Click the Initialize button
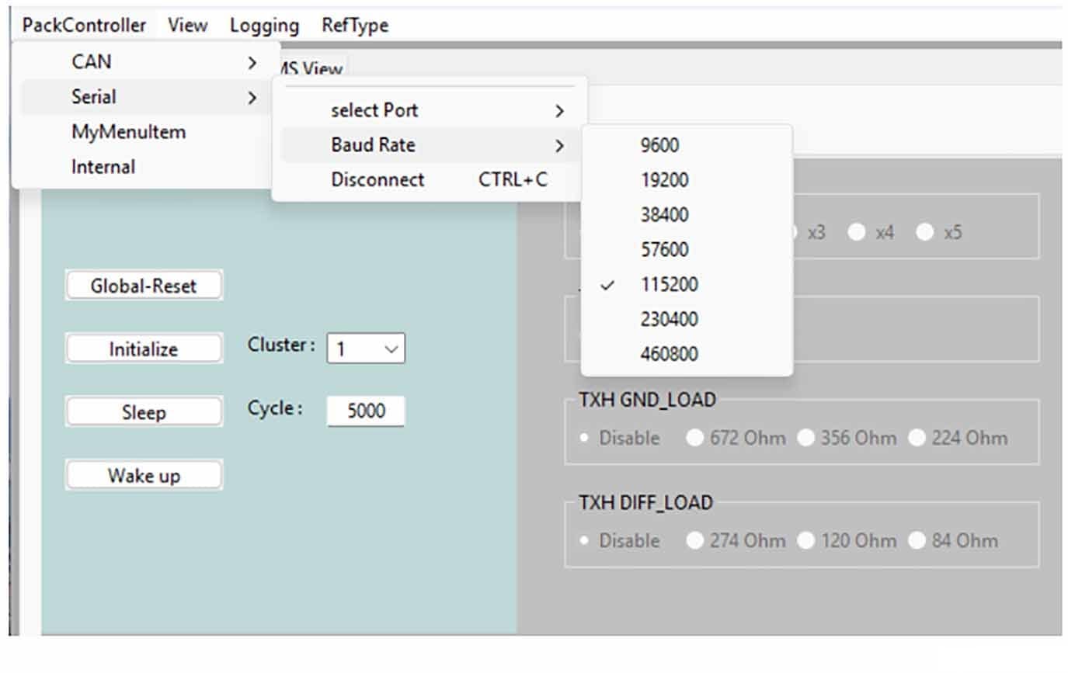This screenshot has width=1068, height=673. click(x=144, y=349)
